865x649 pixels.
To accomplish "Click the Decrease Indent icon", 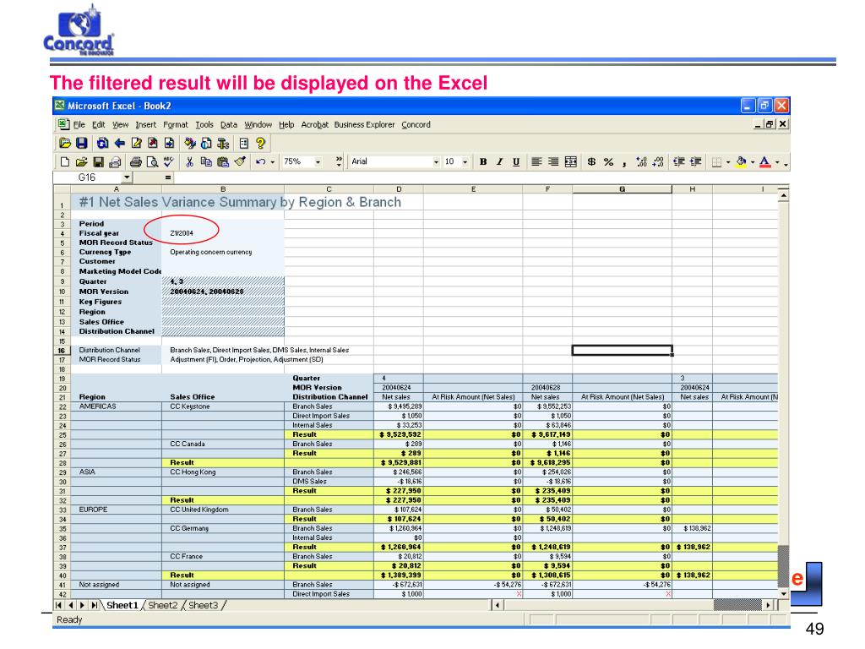I will coord(679,161).
